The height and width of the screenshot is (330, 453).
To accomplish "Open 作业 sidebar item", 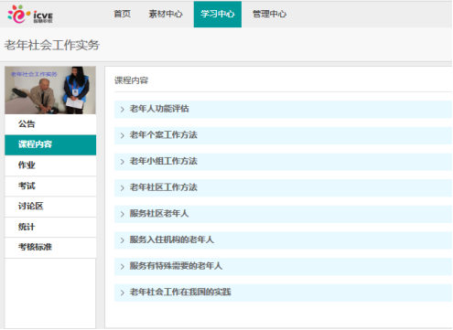I will [50, 165].
